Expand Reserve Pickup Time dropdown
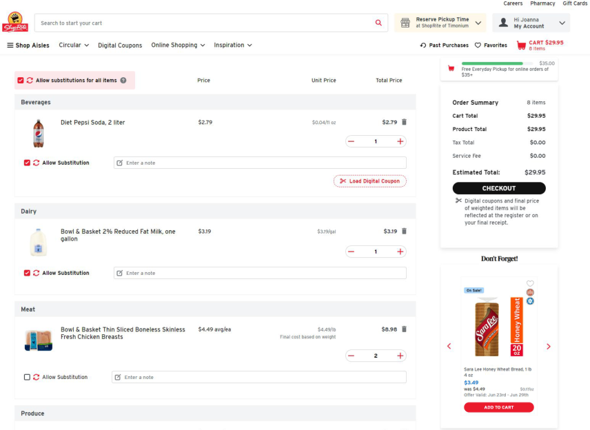The width and height of the screenshot is (590, 430). [x=478, y=23]
